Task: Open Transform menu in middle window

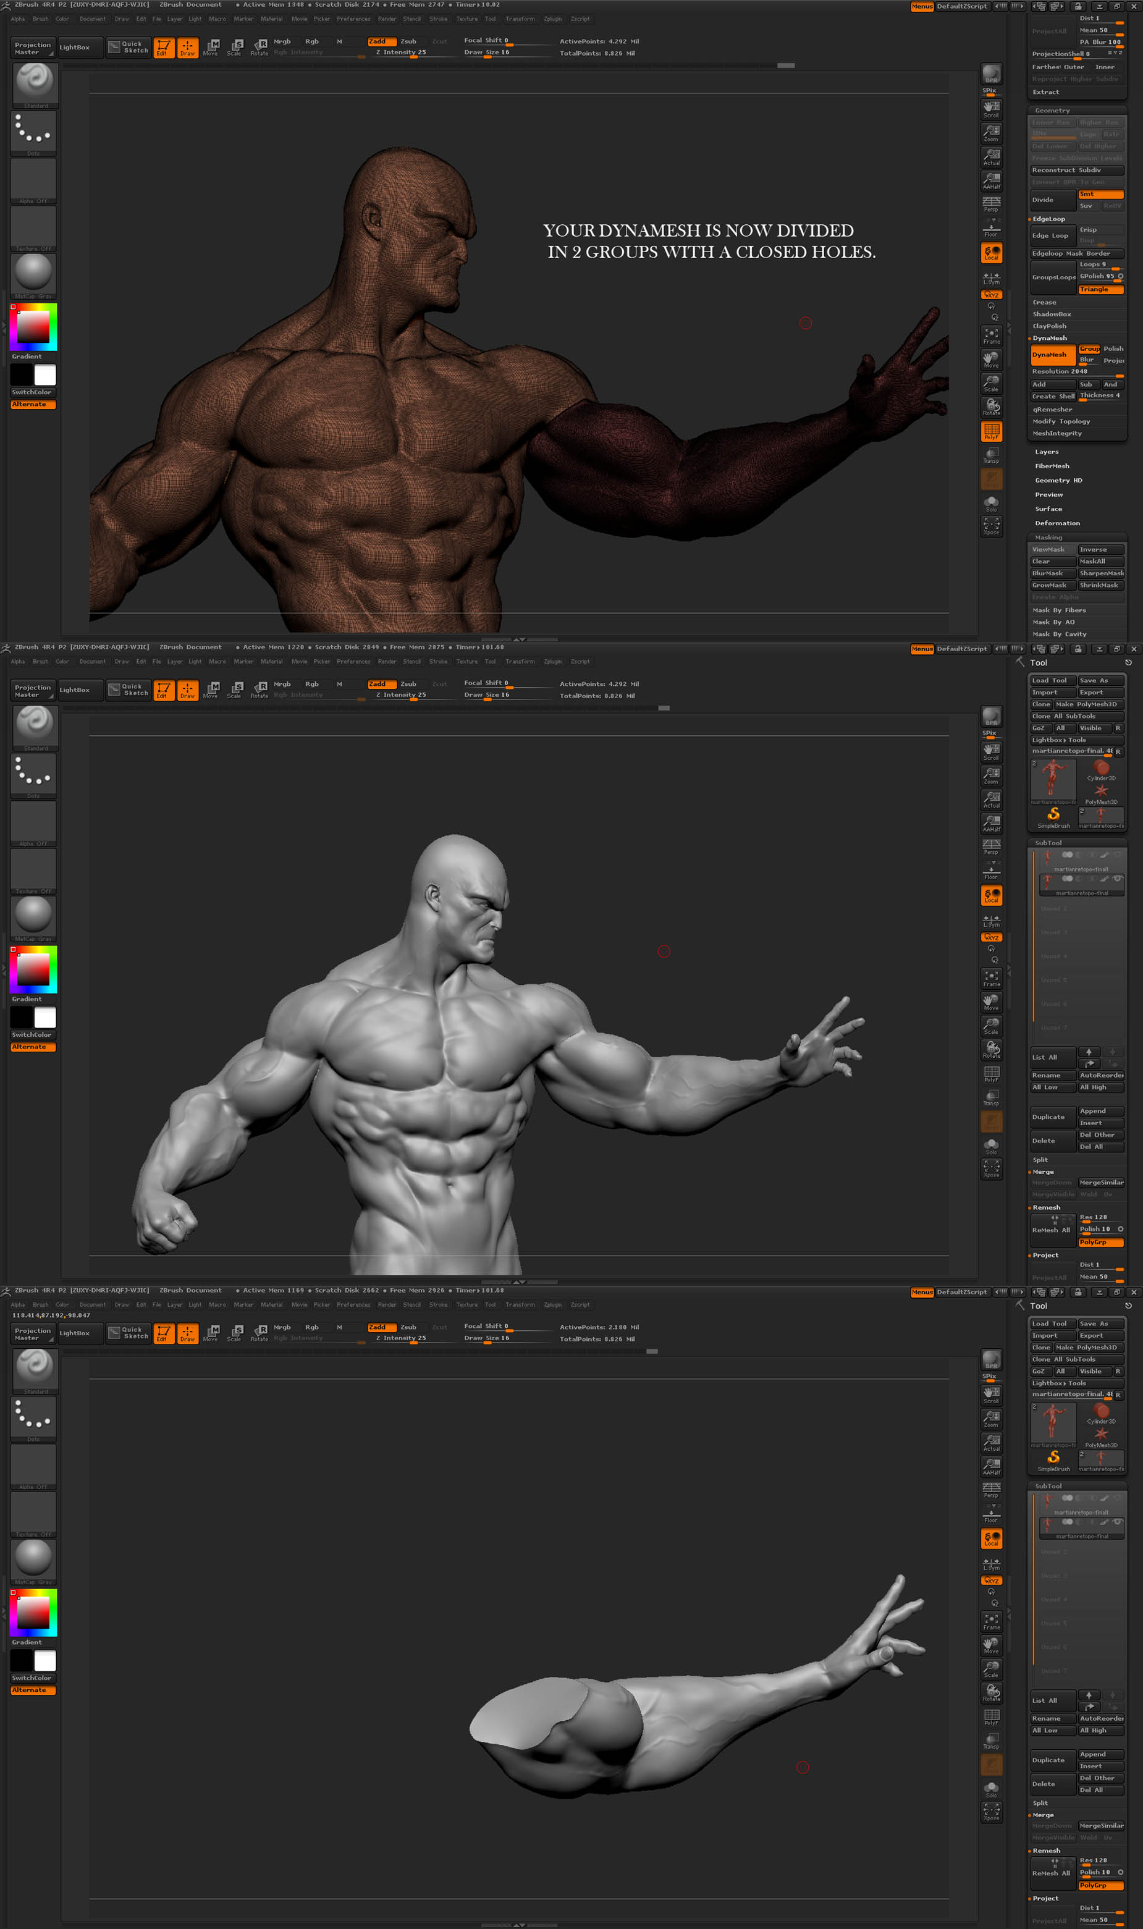Action: point(520,662)
